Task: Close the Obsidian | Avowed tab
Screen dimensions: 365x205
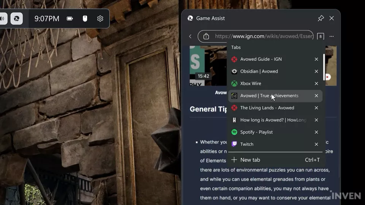Action: (x=316, y=71)
